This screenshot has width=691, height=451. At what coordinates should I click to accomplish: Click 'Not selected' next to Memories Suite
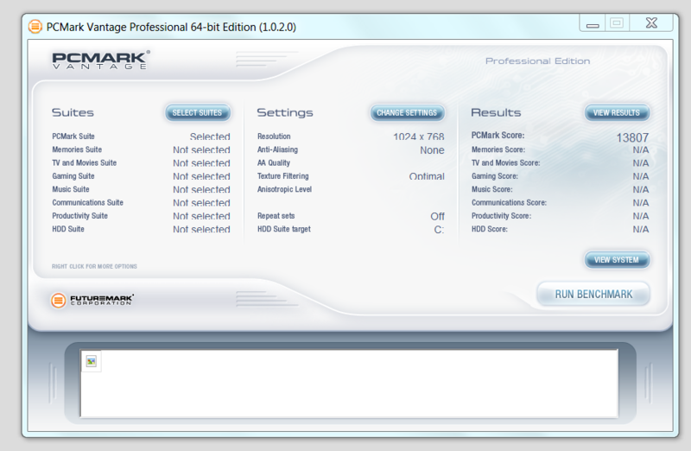(x=201, y=149)
